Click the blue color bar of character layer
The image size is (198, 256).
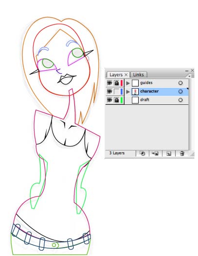122,92
